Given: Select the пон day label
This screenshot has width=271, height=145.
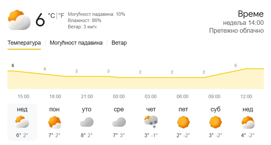Looking at the screenshot, I should point(54,109).
